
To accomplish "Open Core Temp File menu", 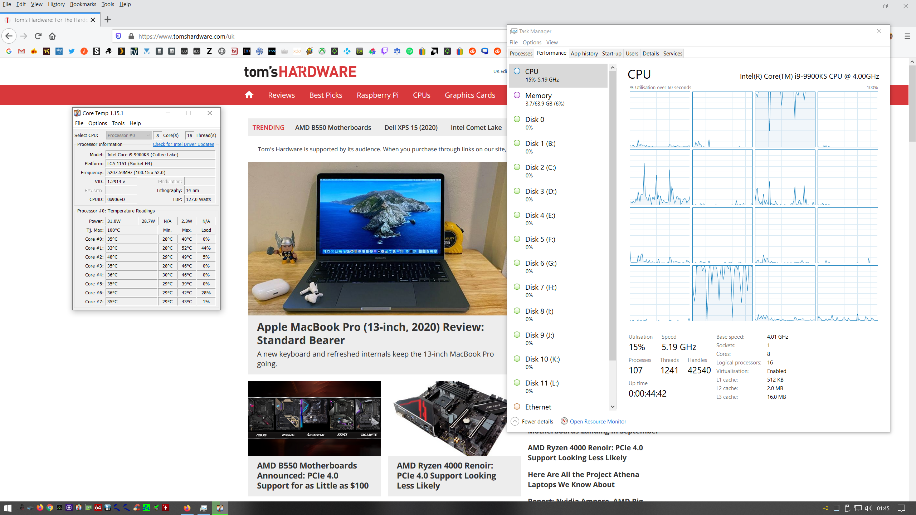I will pos(79,123).
